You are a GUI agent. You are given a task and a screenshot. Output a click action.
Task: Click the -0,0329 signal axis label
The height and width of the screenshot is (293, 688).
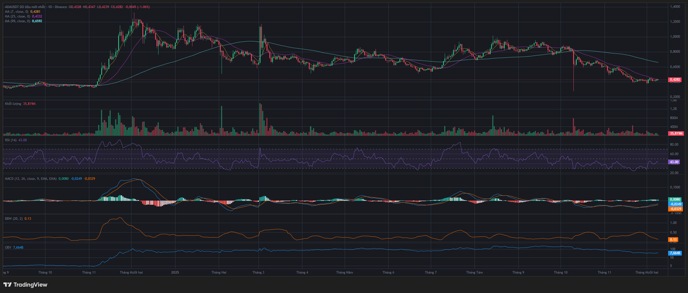coord(676,209)
